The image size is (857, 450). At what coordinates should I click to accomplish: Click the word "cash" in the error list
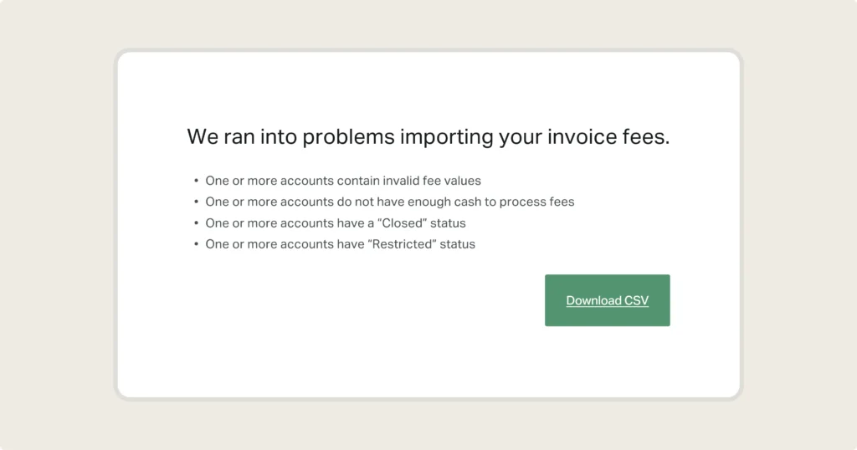(x=462, y=202)
